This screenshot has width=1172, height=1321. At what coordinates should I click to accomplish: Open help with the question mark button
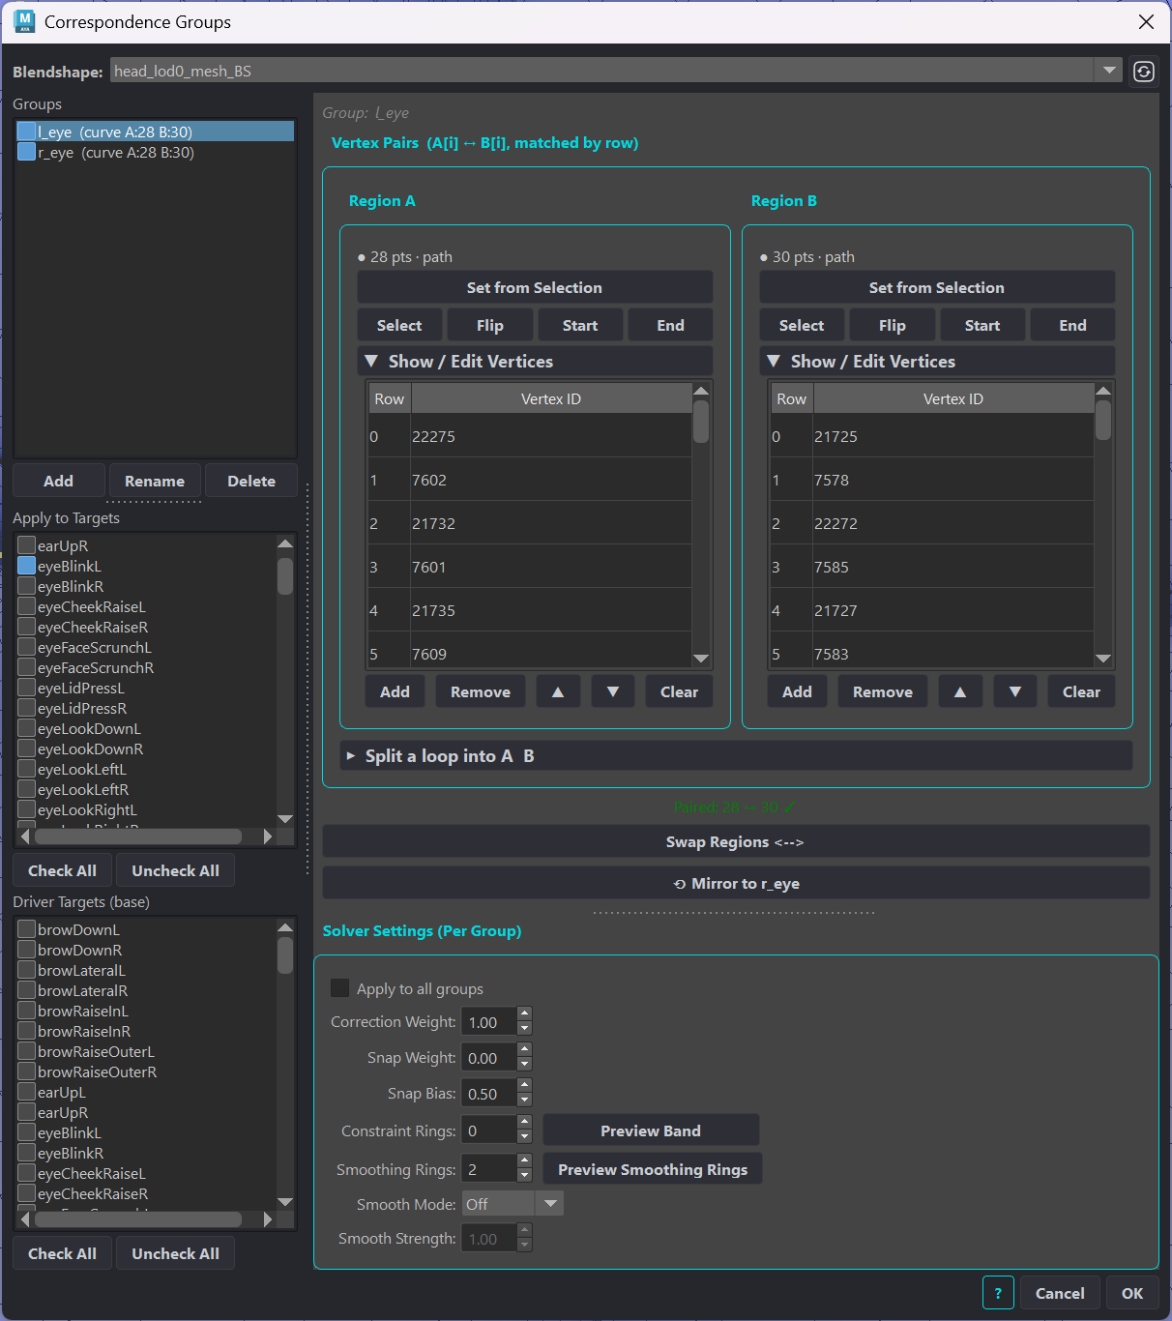pos(998,1293)
